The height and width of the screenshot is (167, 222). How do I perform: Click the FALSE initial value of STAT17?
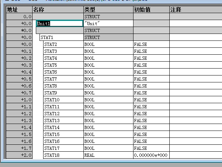point(151,148)
